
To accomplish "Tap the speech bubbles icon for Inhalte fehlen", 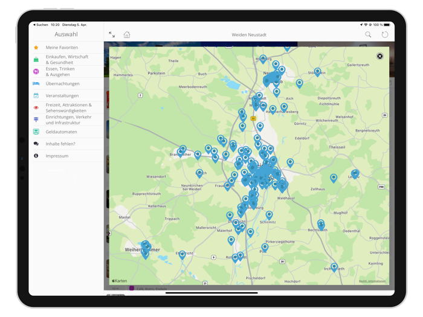I will [x=36, y=144].
